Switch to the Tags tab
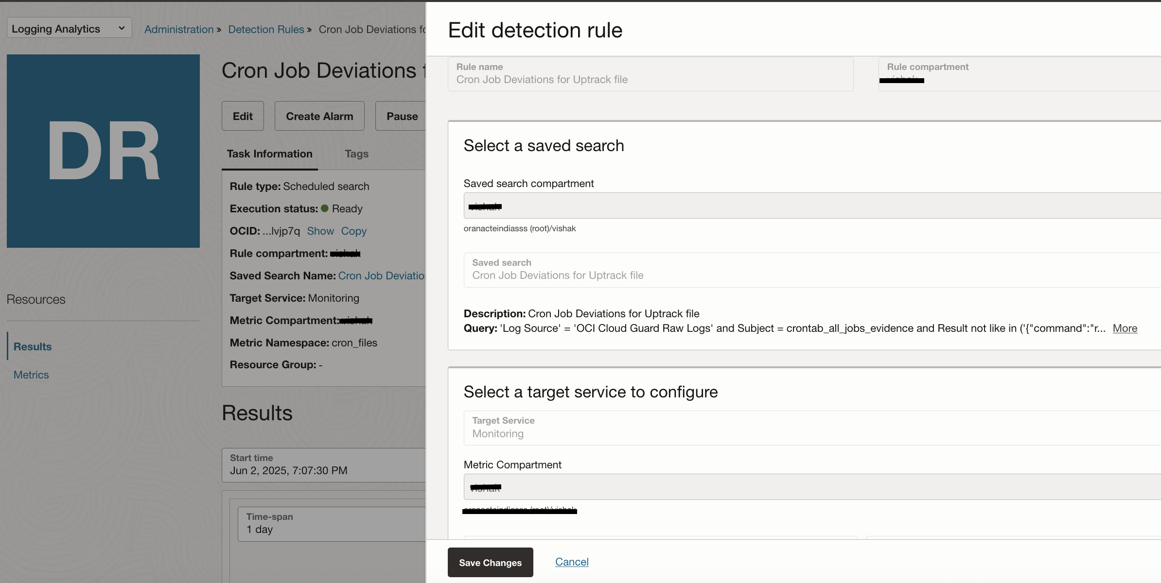Image resolution: width=1161 pixels, height=583 pixels. click(356, 154)
